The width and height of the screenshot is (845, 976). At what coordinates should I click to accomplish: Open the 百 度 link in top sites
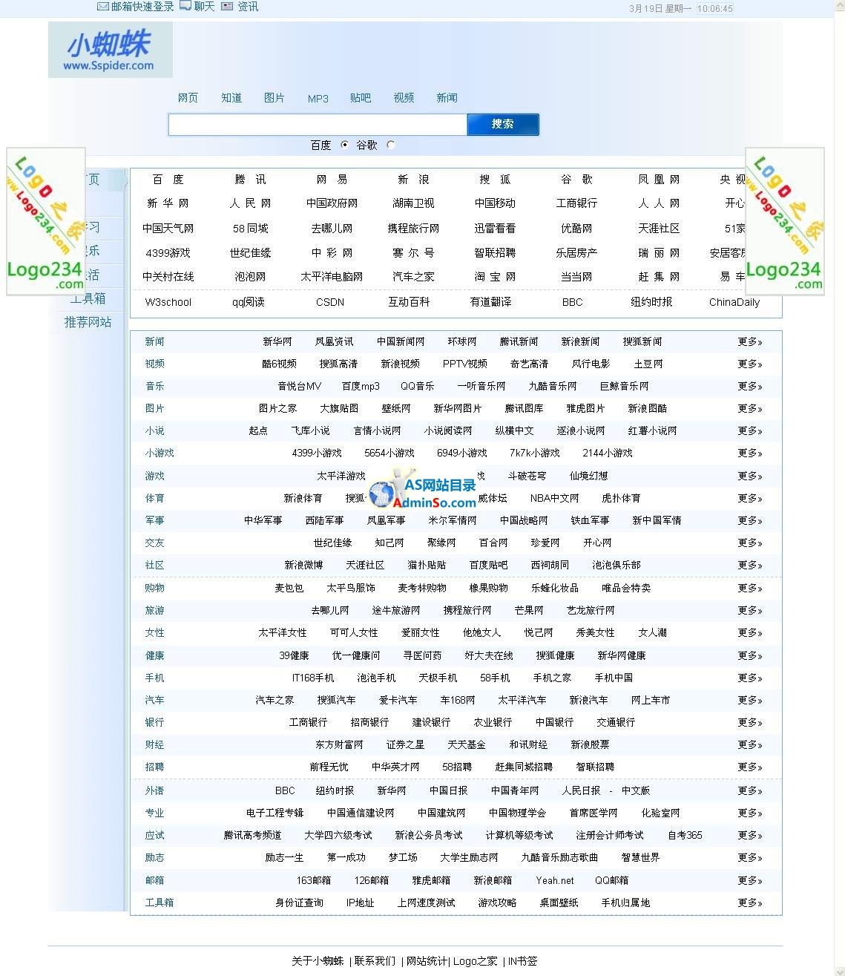(168, 180)
